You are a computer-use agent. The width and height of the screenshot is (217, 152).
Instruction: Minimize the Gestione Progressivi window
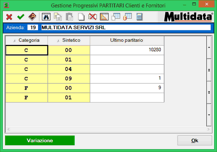tap(184, 5)
